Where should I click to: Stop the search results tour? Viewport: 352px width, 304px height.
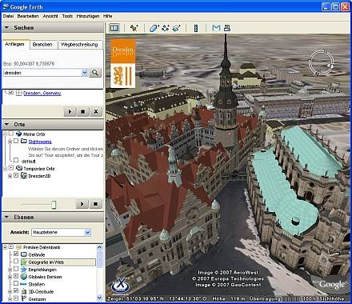[82, 111]
